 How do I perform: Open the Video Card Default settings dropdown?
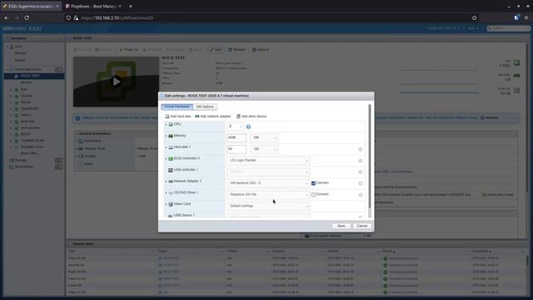268,206
